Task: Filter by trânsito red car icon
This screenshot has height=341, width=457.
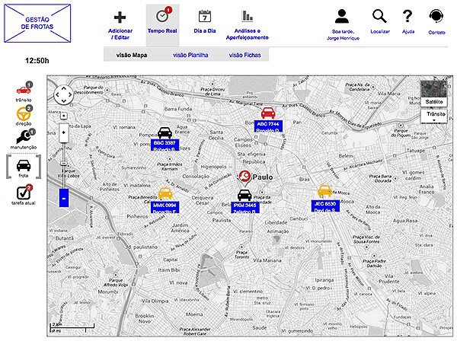Action: pos(24,90)
